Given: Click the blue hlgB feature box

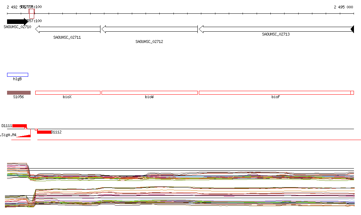Looking at the screenshot, I should click(18, 75).
